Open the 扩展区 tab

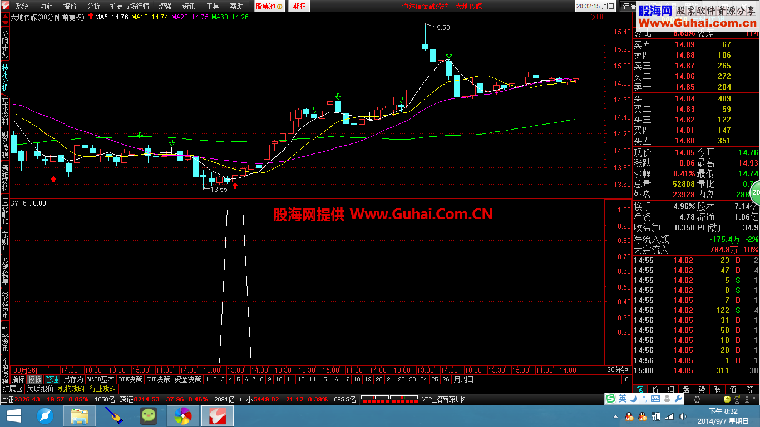tap(12, 389)
